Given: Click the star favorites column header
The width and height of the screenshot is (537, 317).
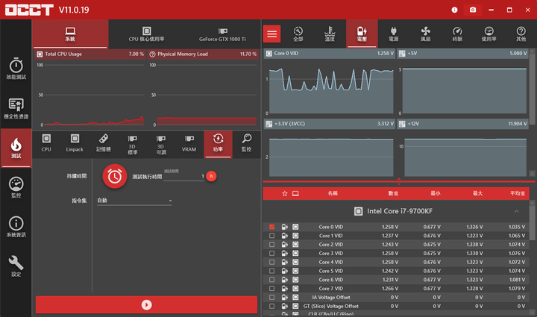Looking at the screenshot, I should (285, 194).
